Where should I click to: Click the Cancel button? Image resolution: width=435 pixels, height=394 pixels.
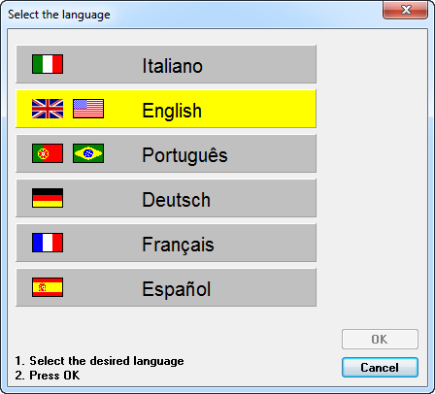pyautogui.click(x=380, y=368)
